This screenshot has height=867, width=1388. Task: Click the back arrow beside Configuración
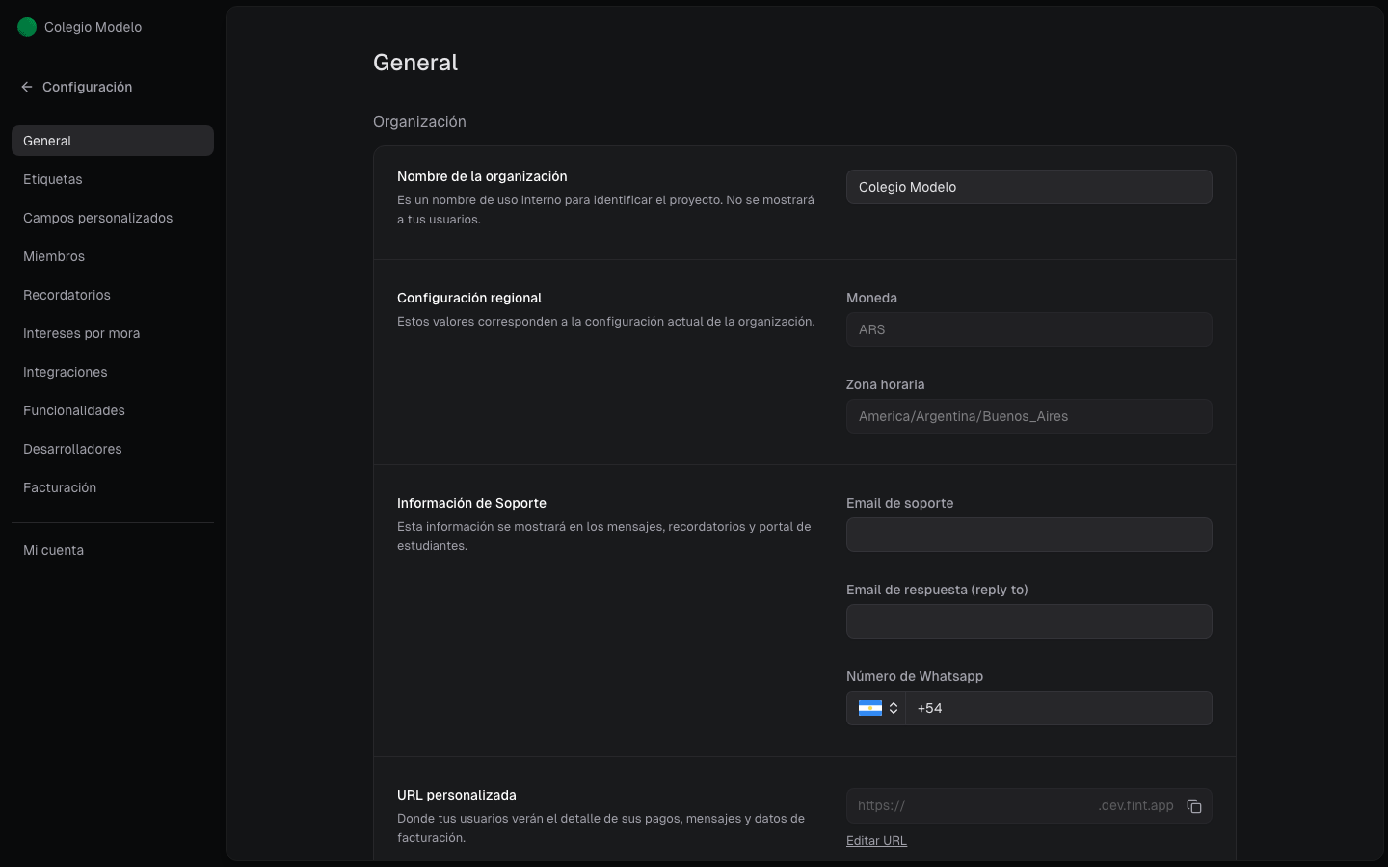pyautogui.click(x=27, y=87)
